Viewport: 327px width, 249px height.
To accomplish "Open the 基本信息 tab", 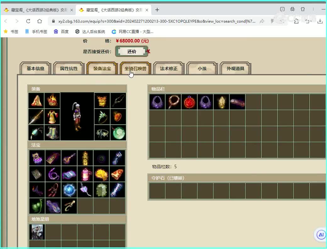I will click(36, 69).
